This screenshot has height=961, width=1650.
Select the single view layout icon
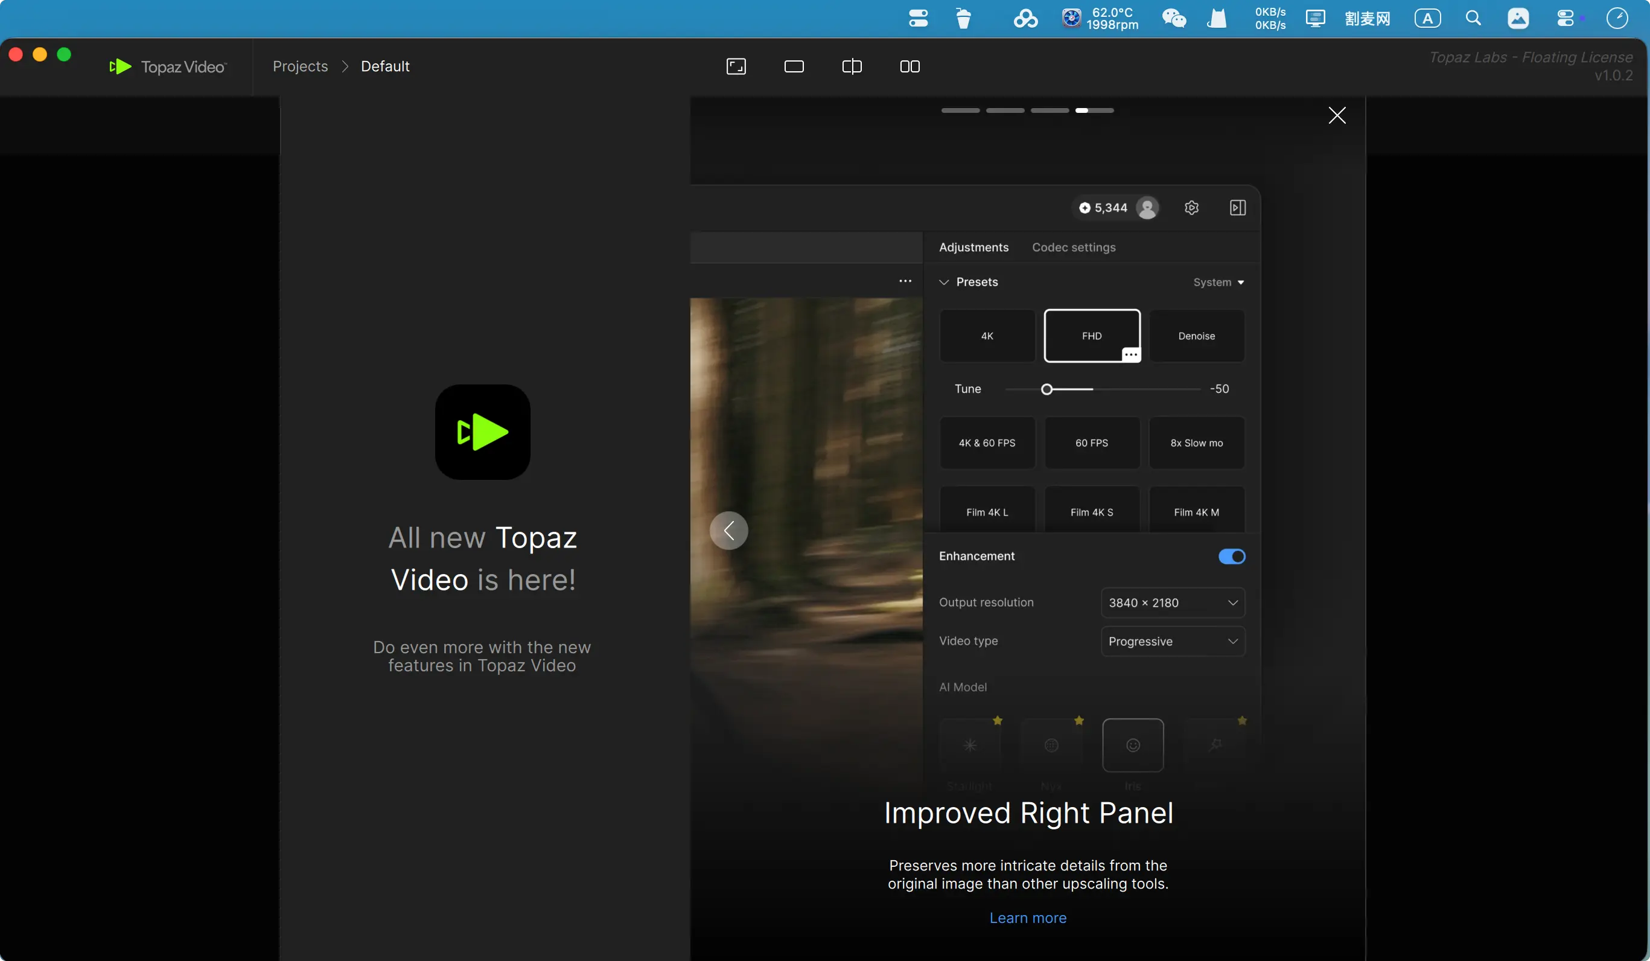pyautogui.click(x=794, y=66)
